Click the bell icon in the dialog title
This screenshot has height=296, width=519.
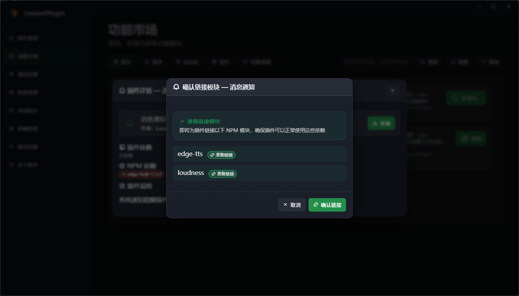[176, 87]
